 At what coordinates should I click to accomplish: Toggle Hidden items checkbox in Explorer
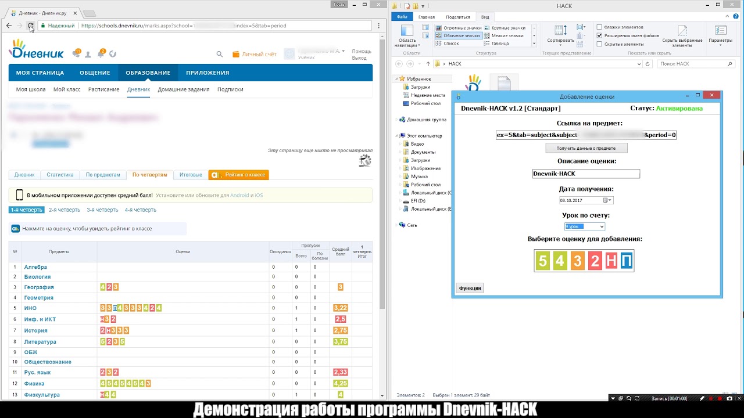(x=599, y=44)
